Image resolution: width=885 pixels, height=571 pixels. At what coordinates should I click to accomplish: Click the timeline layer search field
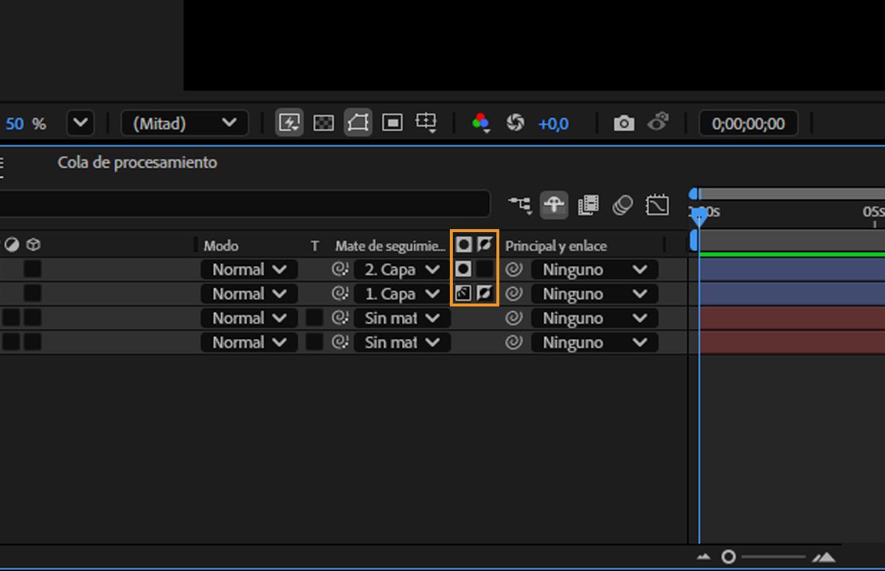point(245,203)
